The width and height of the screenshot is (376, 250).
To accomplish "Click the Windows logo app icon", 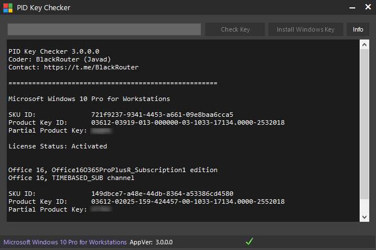I will pyautogui.click(x=8, y=8).
